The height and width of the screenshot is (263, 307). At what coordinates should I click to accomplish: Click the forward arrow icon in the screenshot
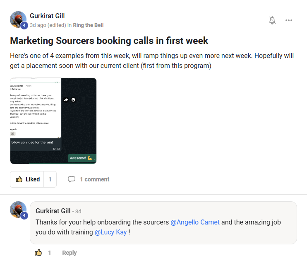(66, 100)
